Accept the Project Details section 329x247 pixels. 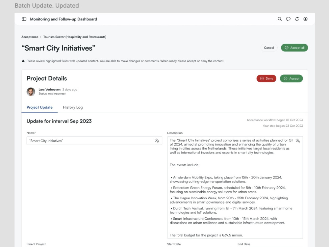coord(291,79)
